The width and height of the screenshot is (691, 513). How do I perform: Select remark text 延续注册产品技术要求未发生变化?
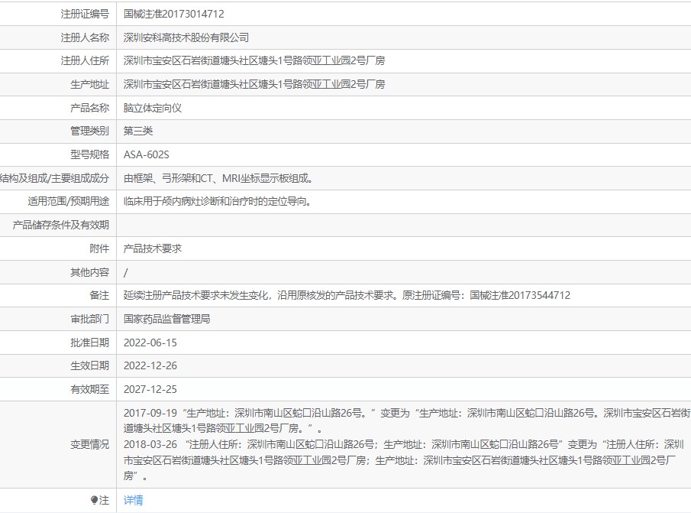coord(196,296)
